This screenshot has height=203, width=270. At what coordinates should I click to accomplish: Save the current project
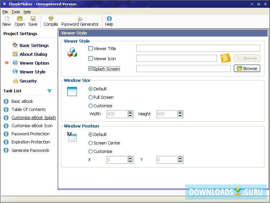(x=33, y=21)
